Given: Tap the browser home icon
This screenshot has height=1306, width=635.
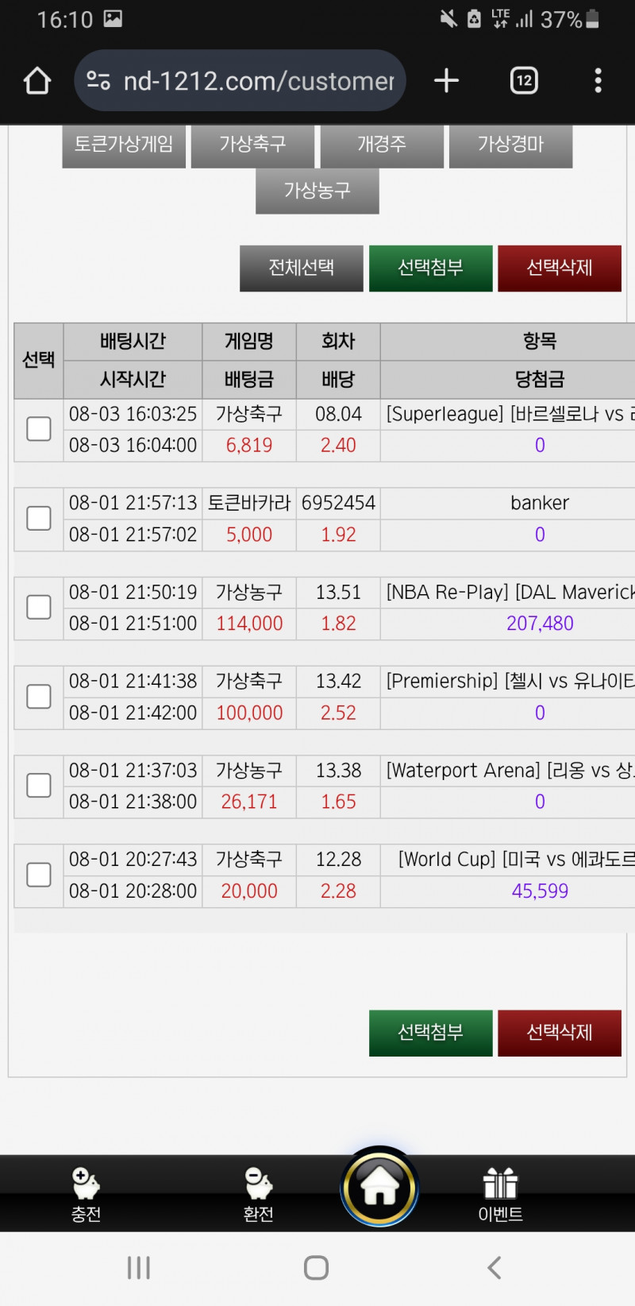Looking at the screenshot, I should [x=37, y=80].
